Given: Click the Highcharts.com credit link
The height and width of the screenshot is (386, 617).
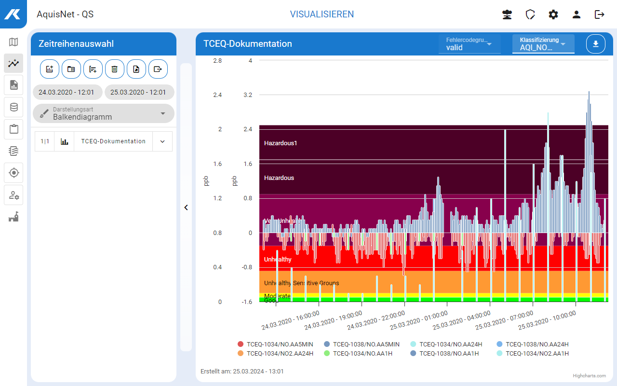Looking at the screenshot, I should [589, 376].
